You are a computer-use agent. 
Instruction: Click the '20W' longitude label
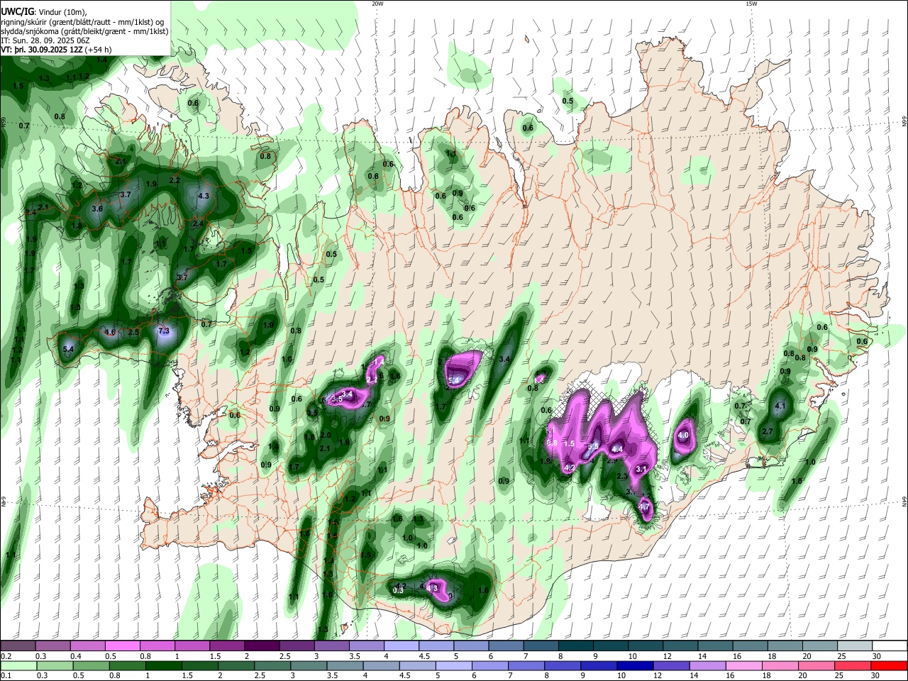(x=377, y=4)
